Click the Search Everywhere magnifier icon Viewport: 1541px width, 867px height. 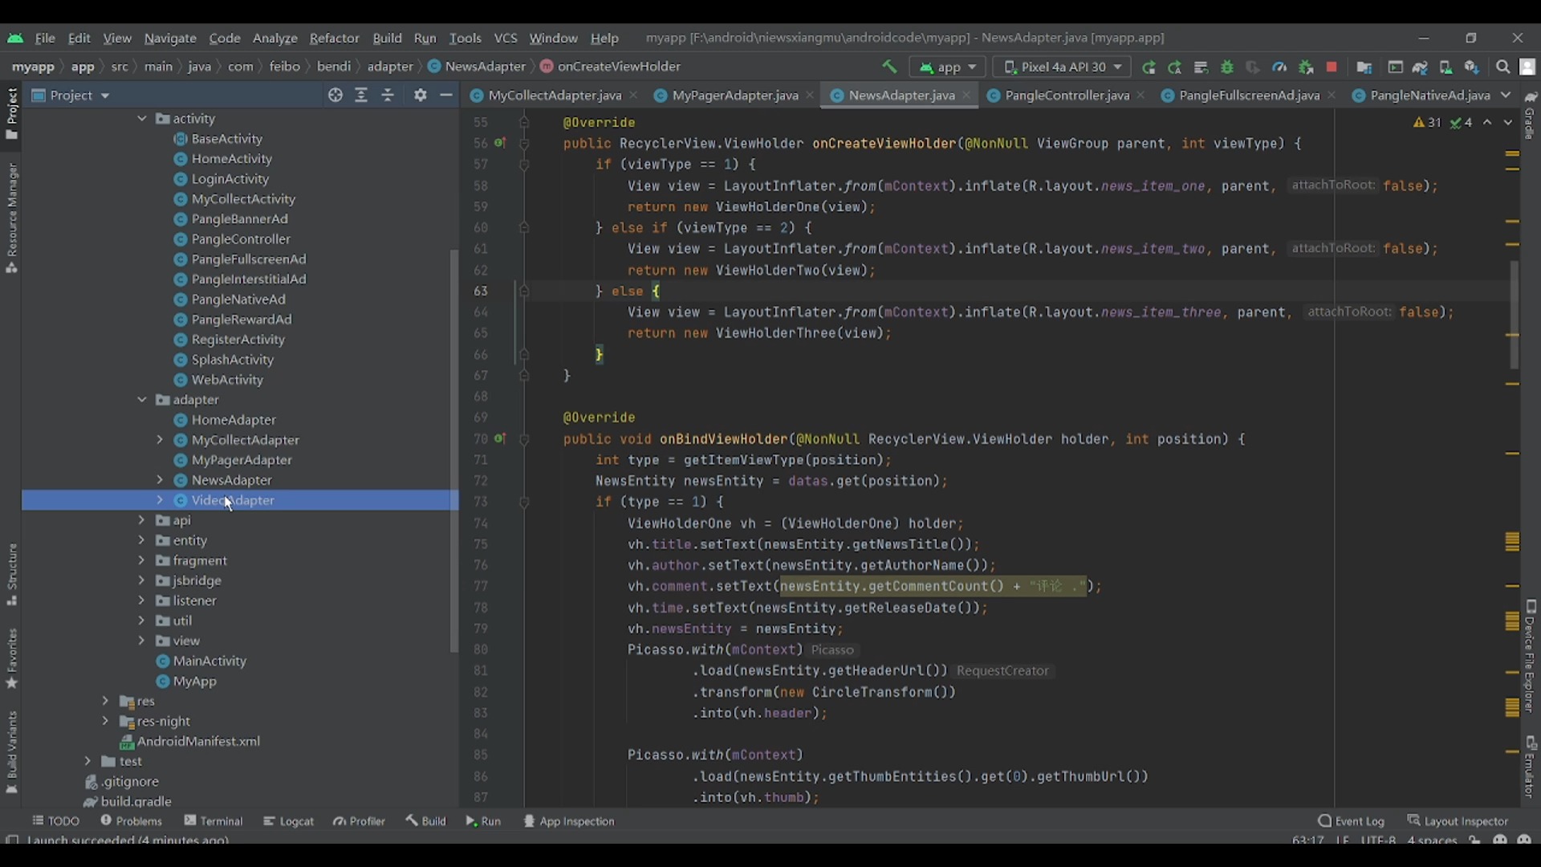click(1503, 67)
